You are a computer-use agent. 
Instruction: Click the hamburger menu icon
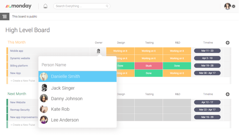click(5, 17)
